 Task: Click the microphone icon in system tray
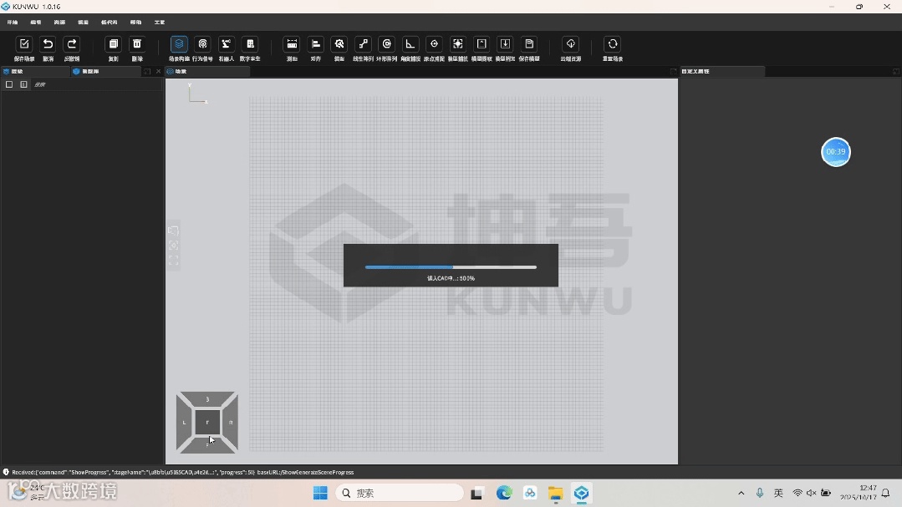pyautogui.click(x=760, y=493)
